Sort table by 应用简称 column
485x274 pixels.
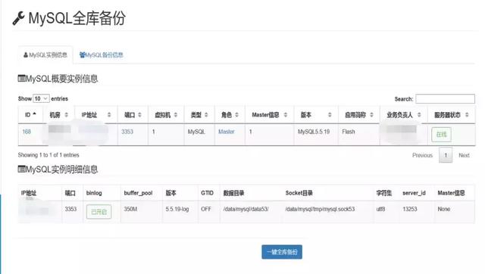tap(359, 115)
